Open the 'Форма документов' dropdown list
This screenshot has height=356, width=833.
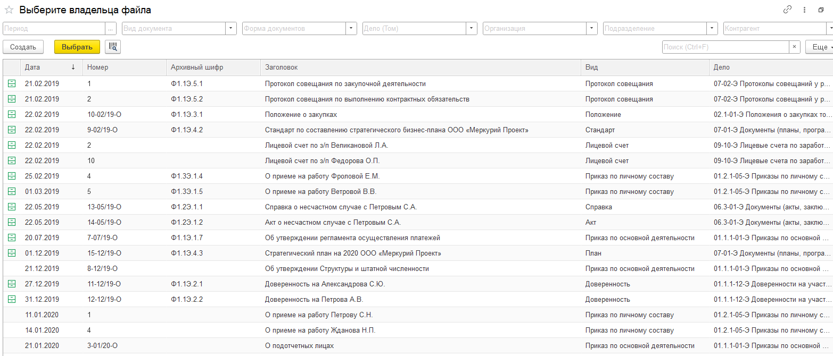(351, 29)
